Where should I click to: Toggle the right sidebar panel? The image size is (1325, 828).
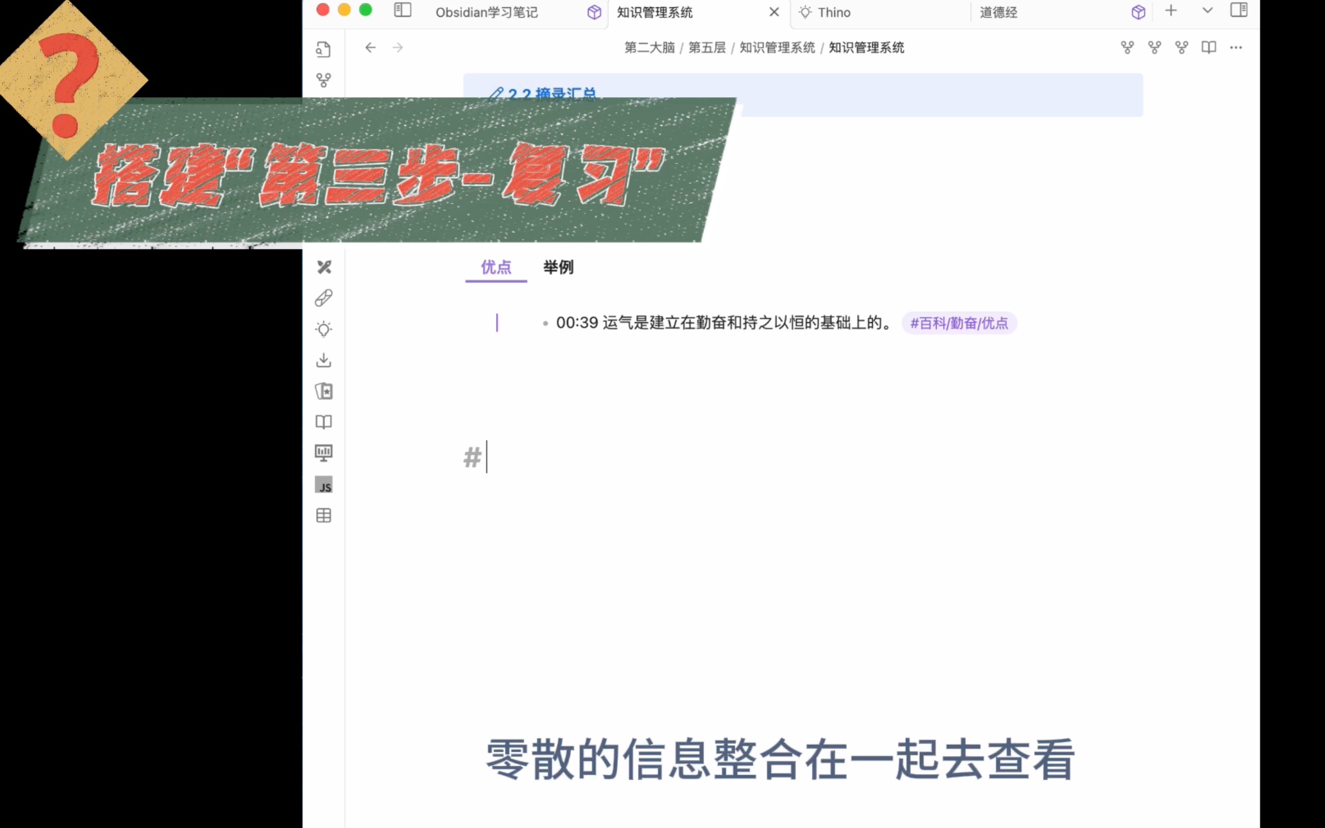point(1239,10)
